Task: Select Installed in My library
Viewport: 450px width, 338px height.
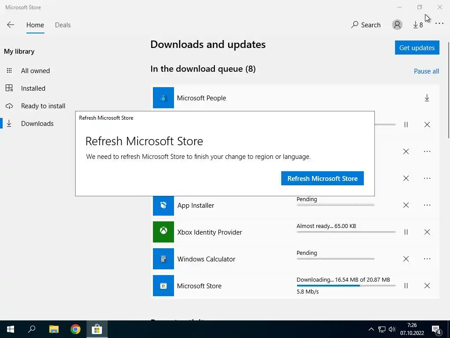Action: (33, 88)
